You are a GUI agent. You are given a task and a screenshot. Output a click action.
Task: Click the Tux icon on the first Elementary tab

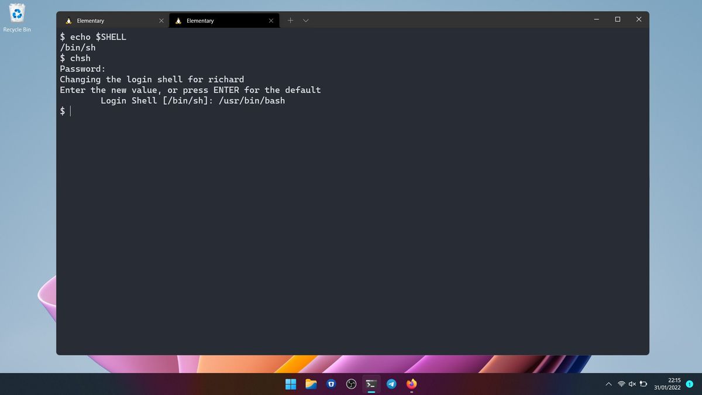pyautogui.click(x=68, y=20)
